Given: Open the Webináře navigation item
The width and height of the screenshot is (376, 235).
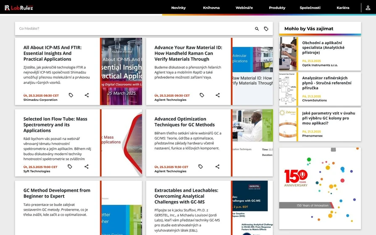Looking at the screenshot, I should 244,8.
